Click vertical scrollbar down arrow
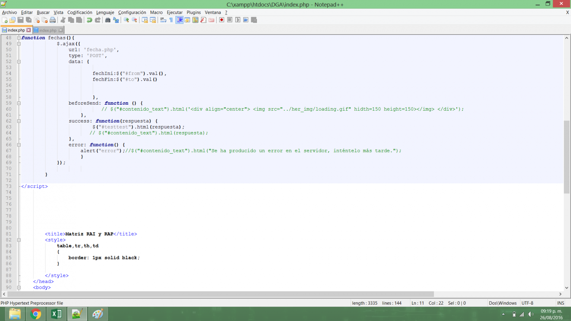This screenshot has height=321, width=571. pyautogui.click(x=567, y=288)
